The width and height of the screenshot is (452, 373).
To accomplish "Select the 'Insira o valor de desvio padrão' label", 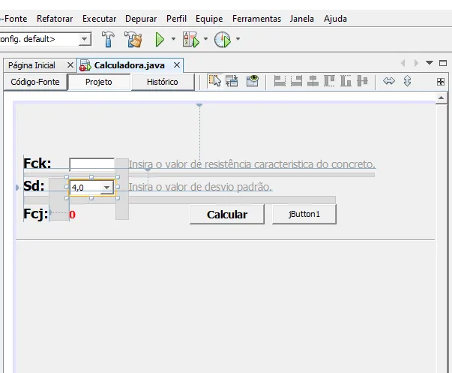I will pos(200,187).
